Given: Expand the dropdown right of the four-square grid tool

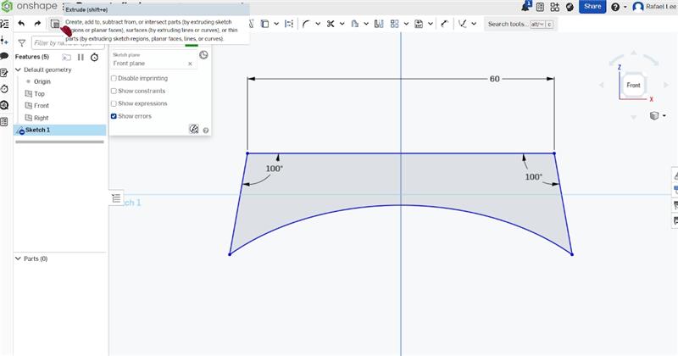Looking at the screenshot, I should coord(406,24).
